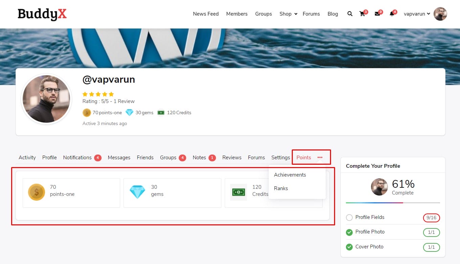Click the search magnifier icon
Image resolution: width=460 pixels, height=264 pixels.
(x=350, y=14)
